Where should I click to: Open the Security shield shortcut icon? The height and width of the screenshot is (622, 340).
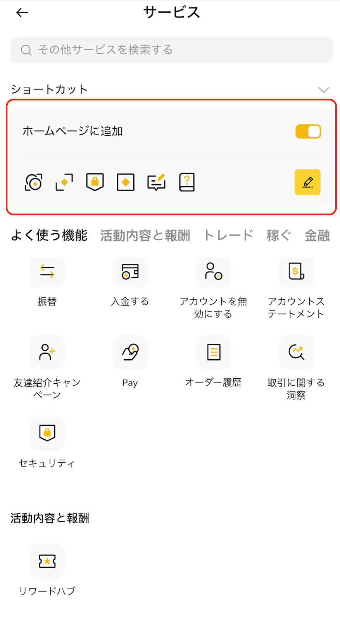coord(94,182)
